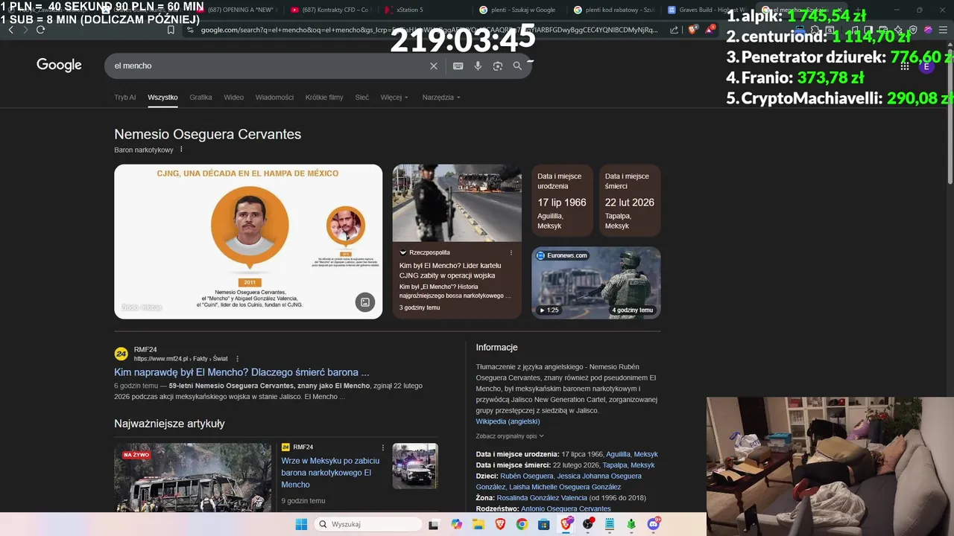Switch to OBS Studio on the taskbar

pyautogui.click(x=588, y=524)
